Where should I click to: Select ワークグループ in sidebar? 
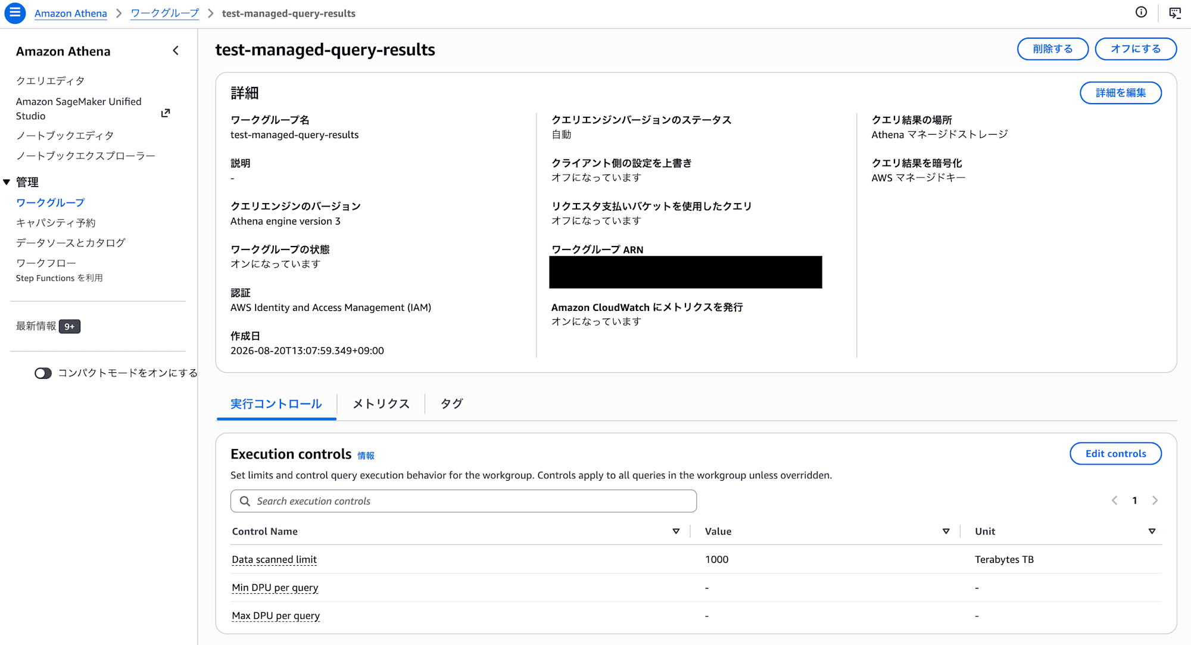pyautogui.click(x=51, y=203)
